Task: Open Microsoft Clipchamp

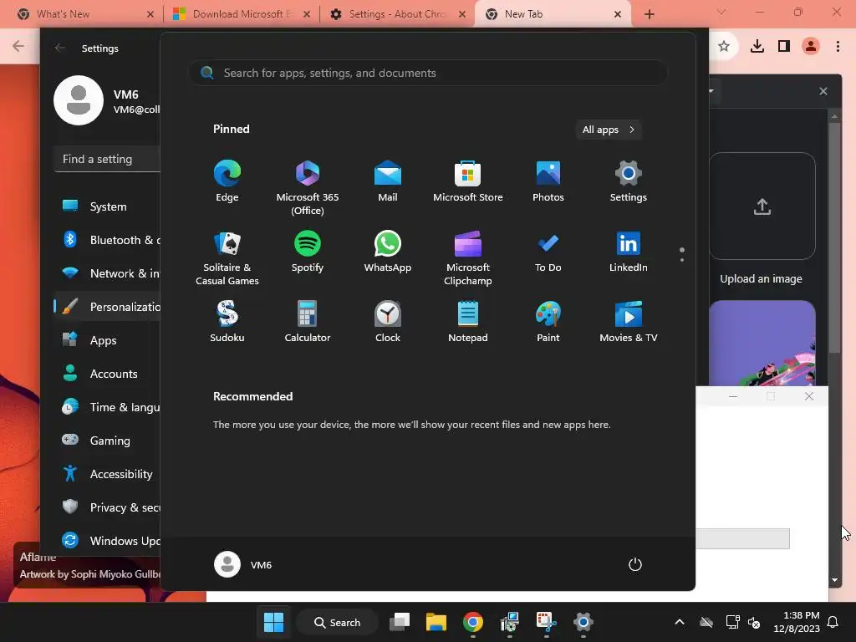Action: pyautogui.click(x=468, y=258)
